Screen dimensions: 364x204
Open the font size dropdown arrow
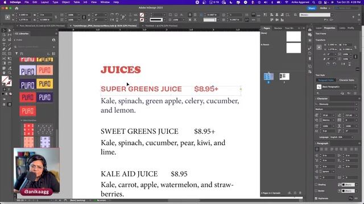(x=333, y=115)
